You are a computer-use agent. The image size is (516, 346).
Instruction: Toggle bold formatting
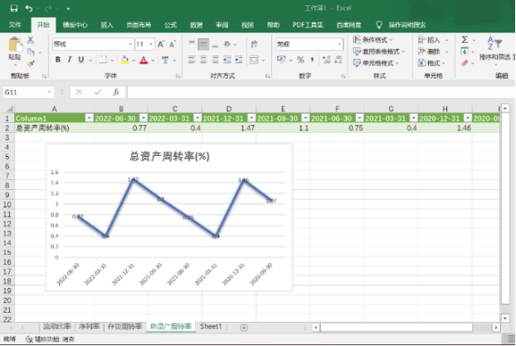(x=58, y=60)
